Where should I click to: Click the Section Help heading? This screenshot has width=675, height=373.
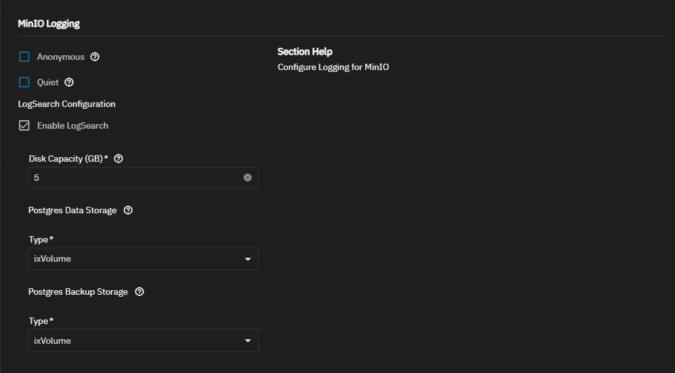tap(305, 52)
